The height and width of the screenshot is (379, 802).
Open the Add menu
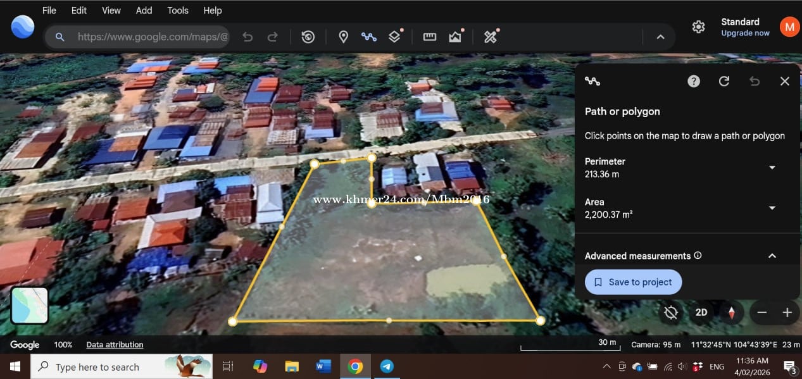click(144, 10)
